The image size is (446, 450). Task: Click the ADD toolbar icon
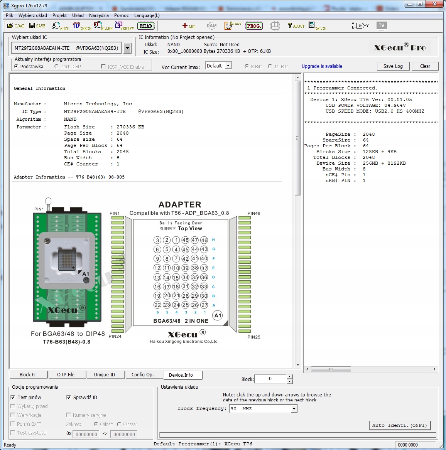click(x=189, y=26)
